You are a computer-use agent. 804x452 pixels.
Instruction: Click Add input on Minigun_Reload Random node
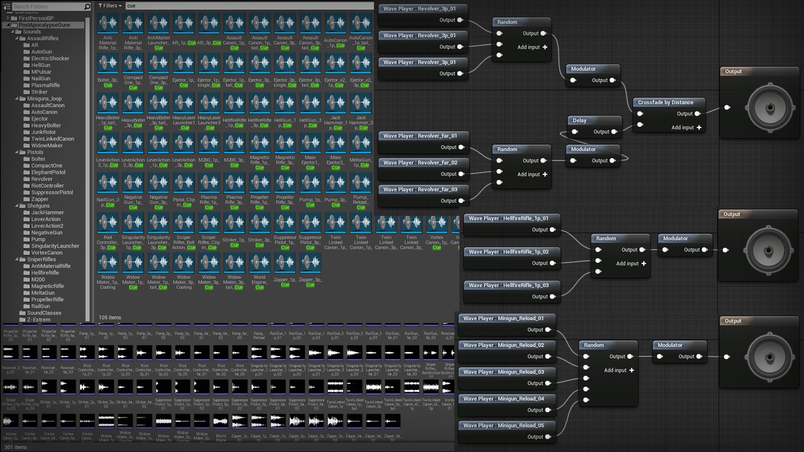(619, 370)
